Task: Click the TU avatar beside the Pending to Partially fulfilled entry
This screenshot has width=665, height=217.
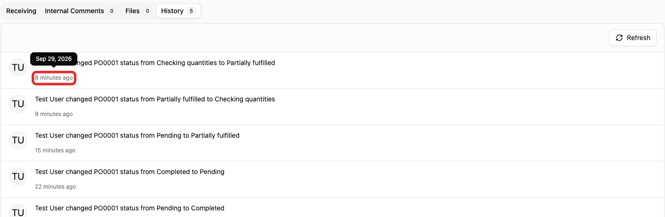Action: click(x=18, y=140)
